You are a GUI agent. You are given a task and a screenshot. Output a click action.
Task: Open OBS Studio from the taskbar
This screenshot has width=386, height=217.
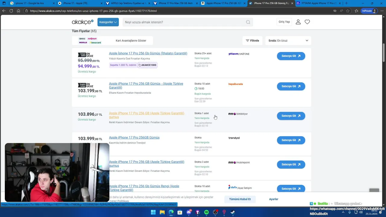215,212
